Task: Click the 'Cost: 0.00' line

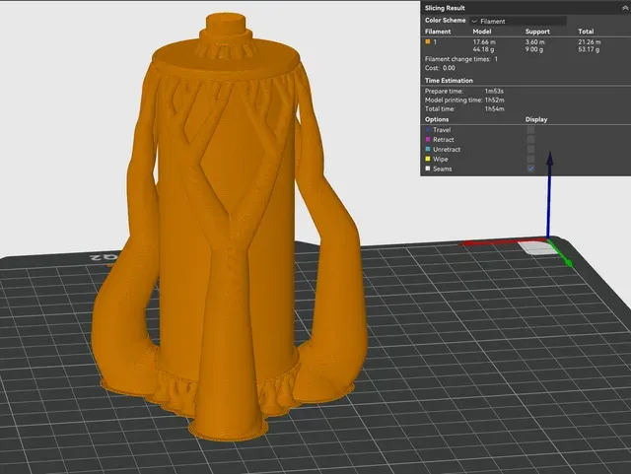Action: 440,68
